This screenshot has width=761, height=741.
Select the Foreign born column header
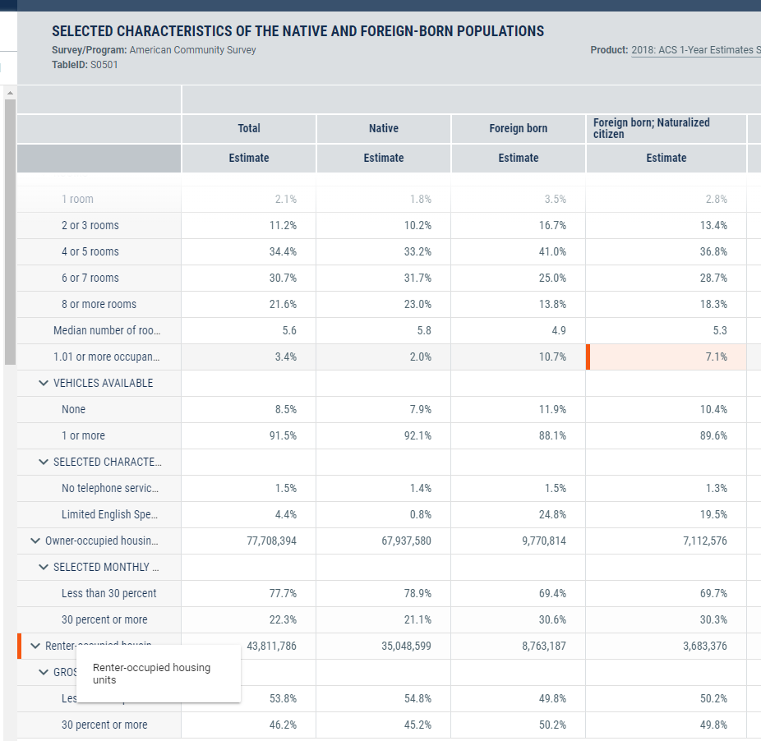518,128
